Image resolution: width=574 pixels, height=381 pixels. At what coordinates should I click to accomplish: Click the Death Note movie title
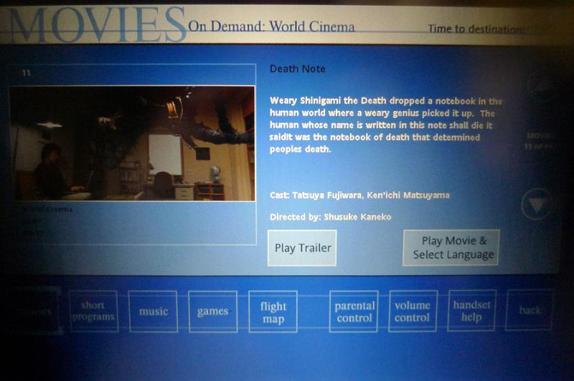[297, 69]
